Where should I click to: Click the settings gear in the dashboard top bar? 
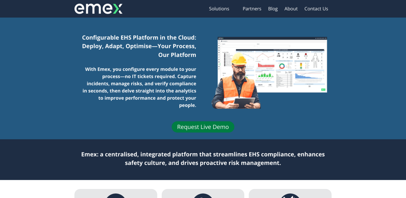click(326, 38)
